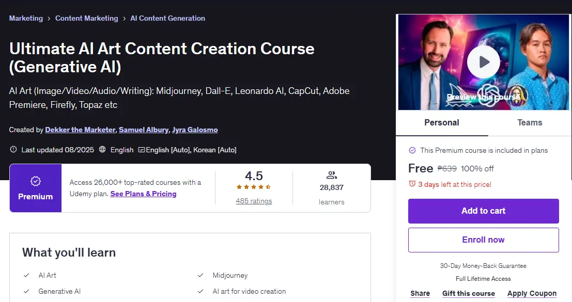The width and height of the screenshot is (572, 302).
Task: View the 485 ratings link
Action: click(254, 201)
